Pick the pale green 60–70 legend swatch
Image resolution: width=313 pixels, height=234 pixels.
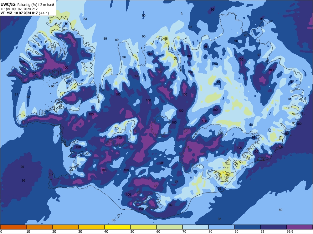click(x=169, y=227)
